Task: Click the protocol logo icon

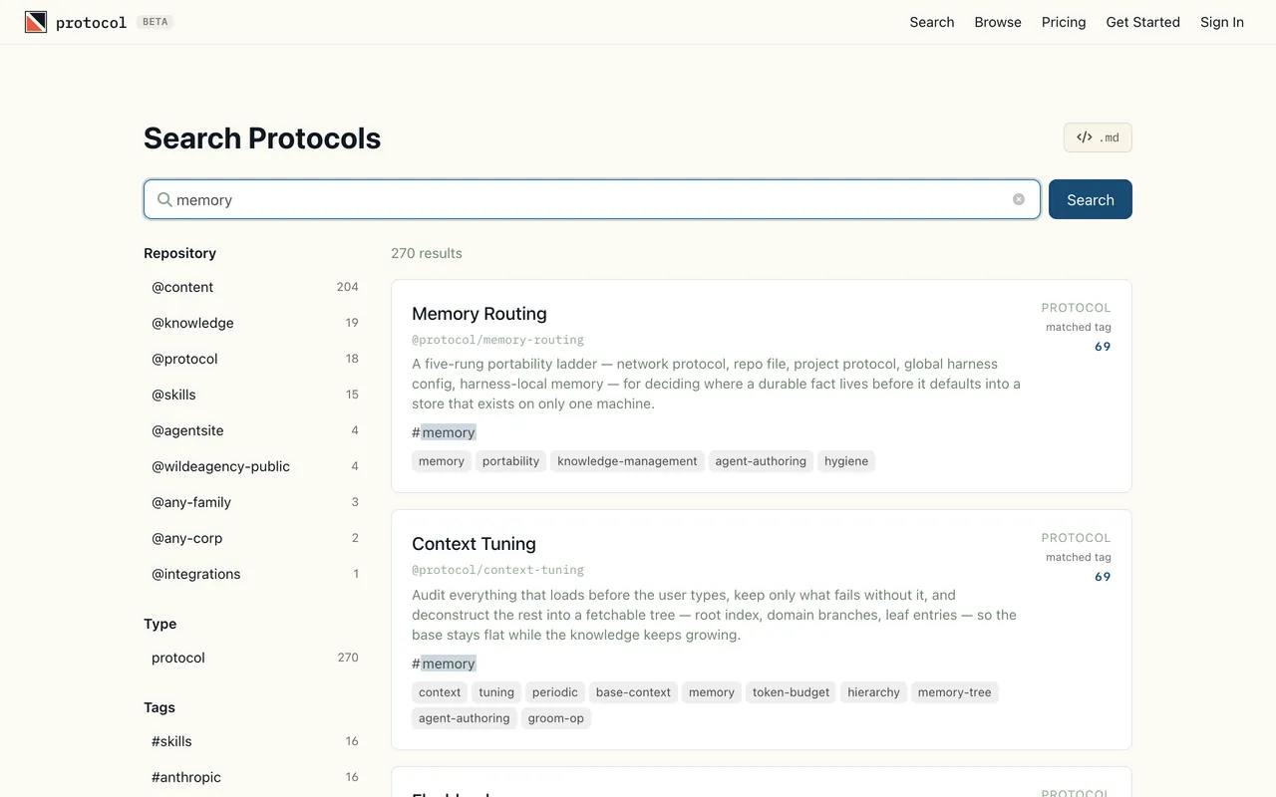Action: click(x=36, y=22)
